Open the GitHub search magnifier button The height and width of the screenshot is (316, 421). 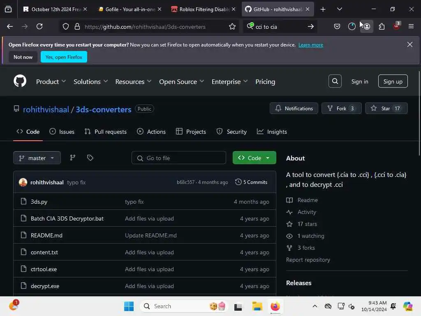(335, 81)
